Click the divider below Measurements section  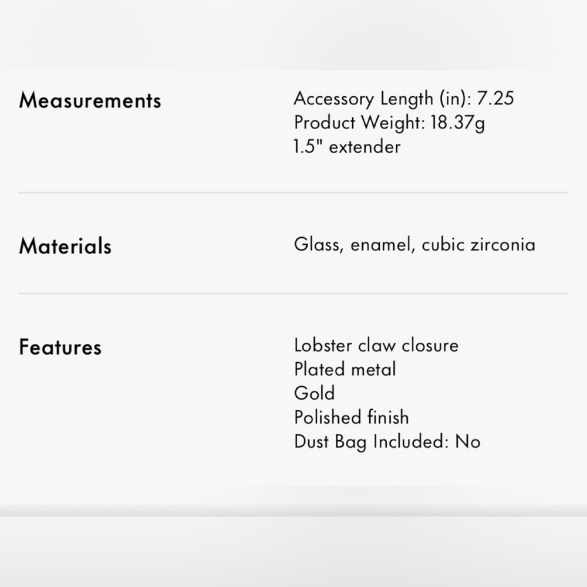[293, 193]
